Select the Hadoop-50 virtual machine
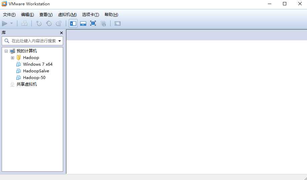 pyautogui.click(x=34, y=78)
